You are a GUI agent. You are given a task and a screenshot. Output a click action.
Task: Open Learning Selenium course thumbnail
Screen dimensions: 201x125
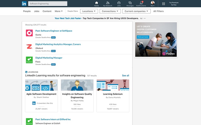coord(113,85)
